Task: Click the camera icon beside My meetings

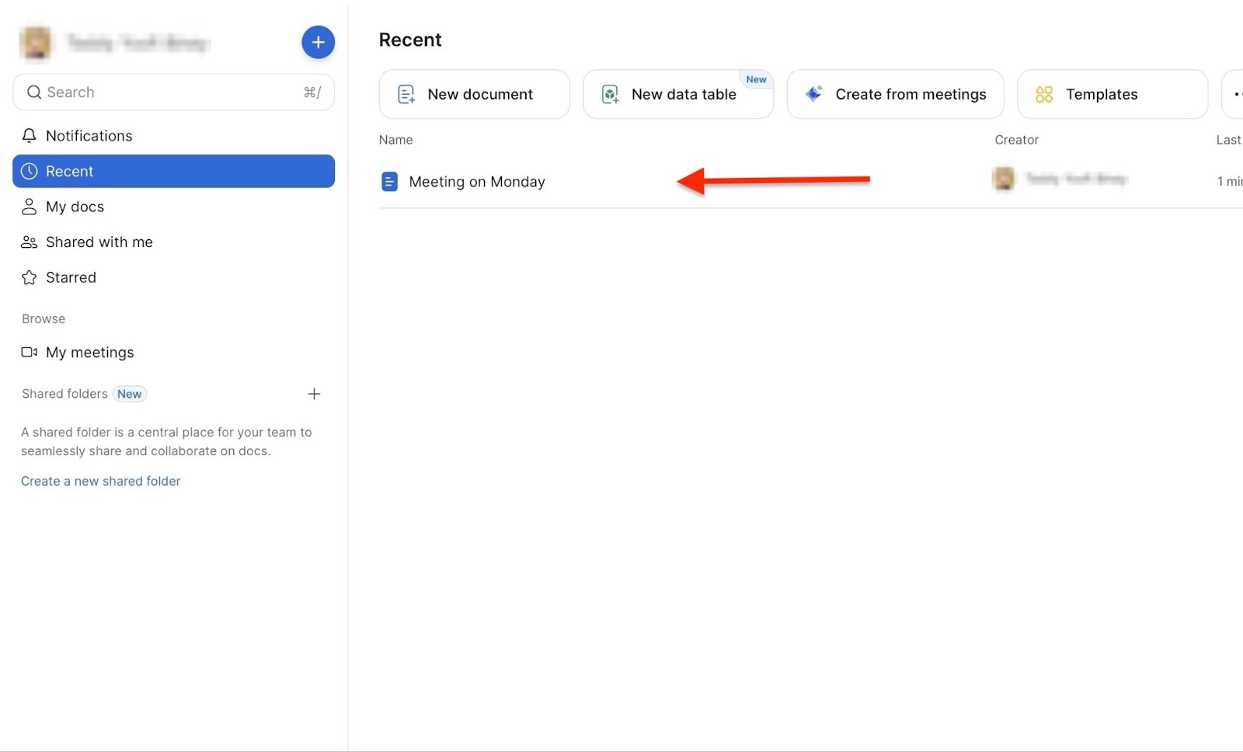Action: point(30,352)
